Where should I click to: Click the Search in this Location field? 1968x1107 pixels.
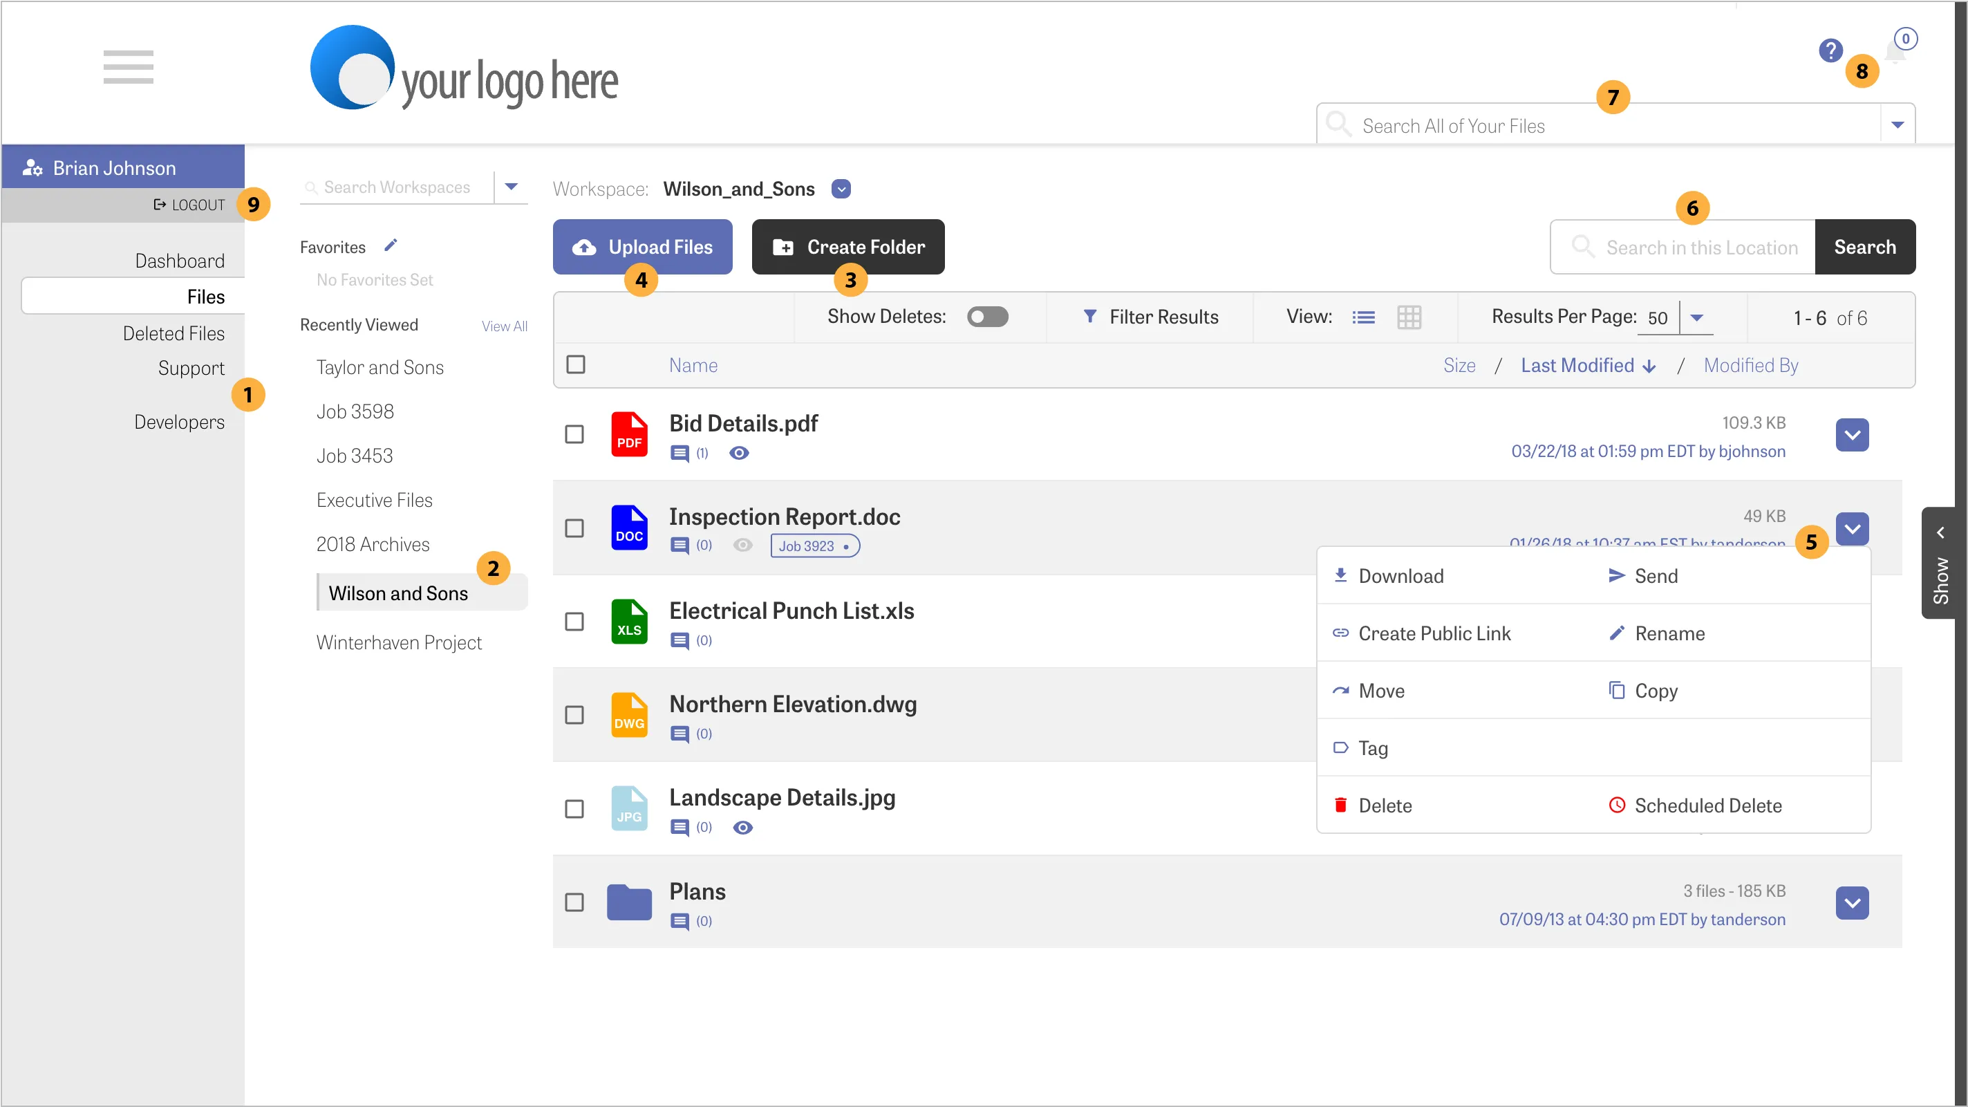[1683, 247]
